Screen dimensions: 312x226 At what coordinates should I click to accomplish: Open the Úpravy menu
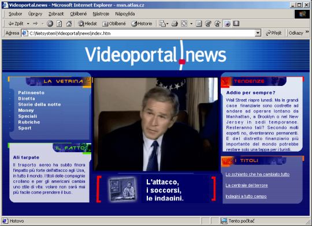coord(35,14)
